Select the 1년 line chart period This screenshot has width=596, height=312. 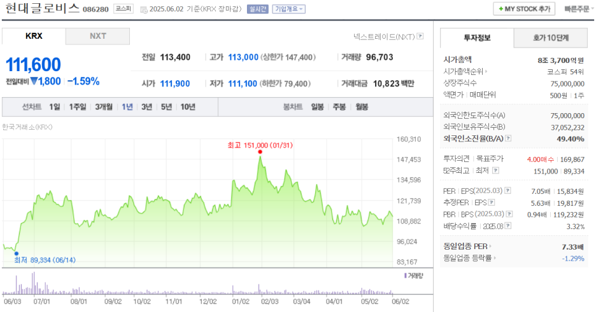127,107
